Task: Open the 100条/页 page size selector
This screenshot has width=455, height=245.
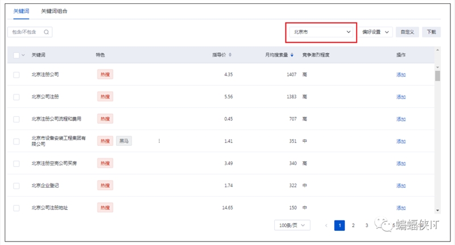Action: [x=292, y=226]
